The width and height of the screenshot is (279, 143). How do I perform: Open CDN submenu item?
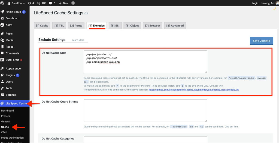4,132
